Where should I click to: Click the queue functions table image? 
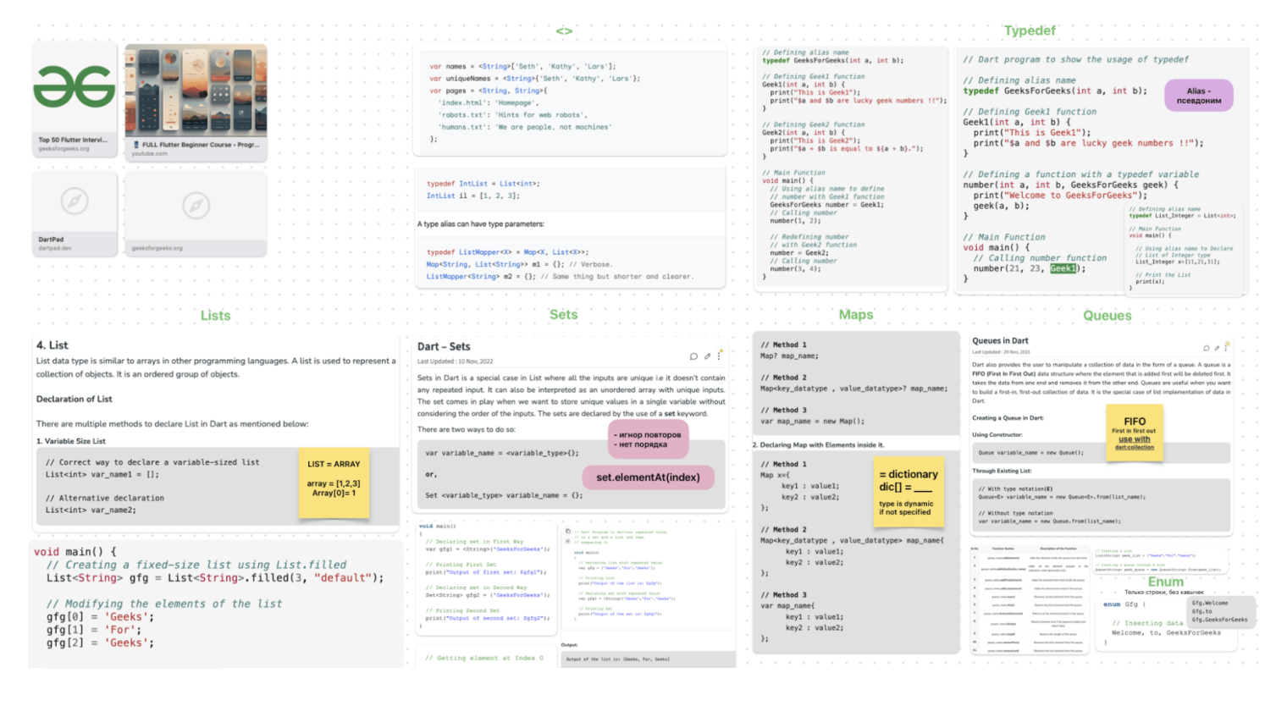pyautogui.click(x=1028, y=598)
